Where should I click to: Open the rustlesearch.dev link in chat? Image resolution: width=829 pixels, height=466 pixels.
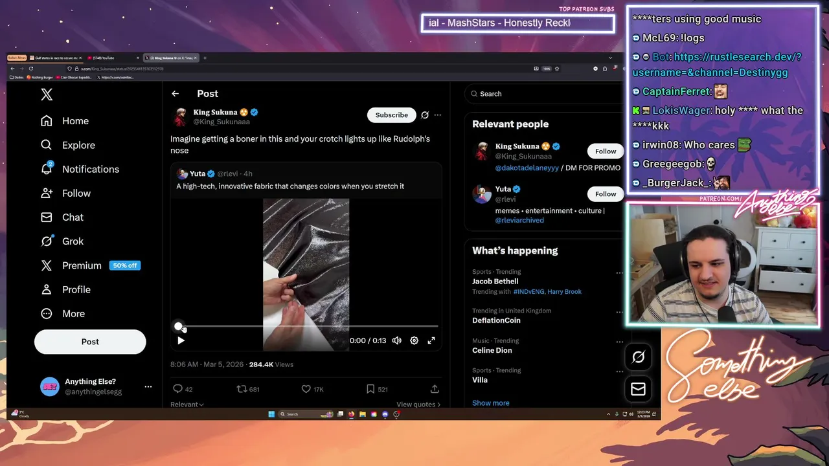click(x=717, y=65)
